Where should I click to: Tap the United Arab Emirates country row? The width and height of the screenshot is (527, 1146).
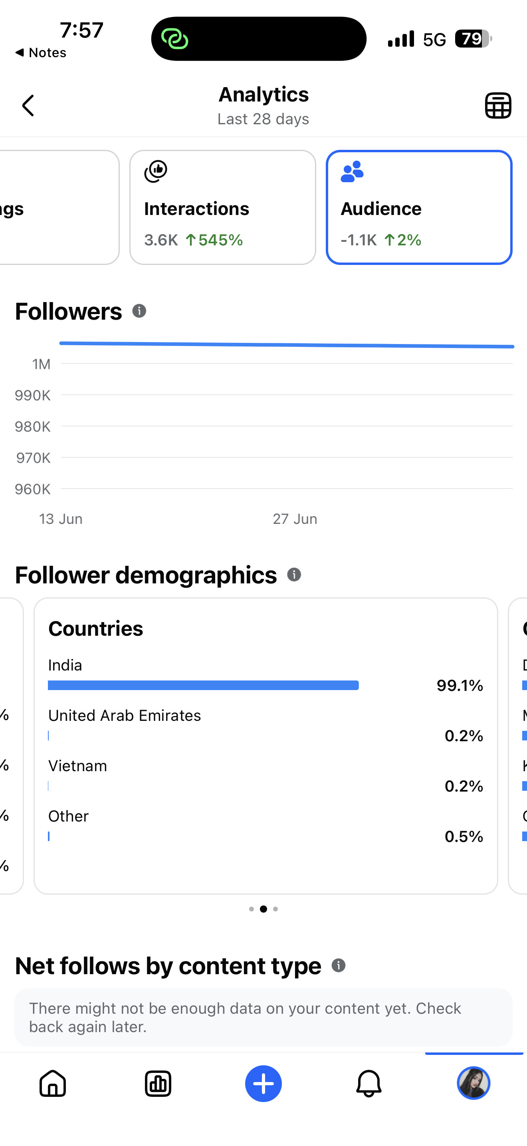(266, 725)
